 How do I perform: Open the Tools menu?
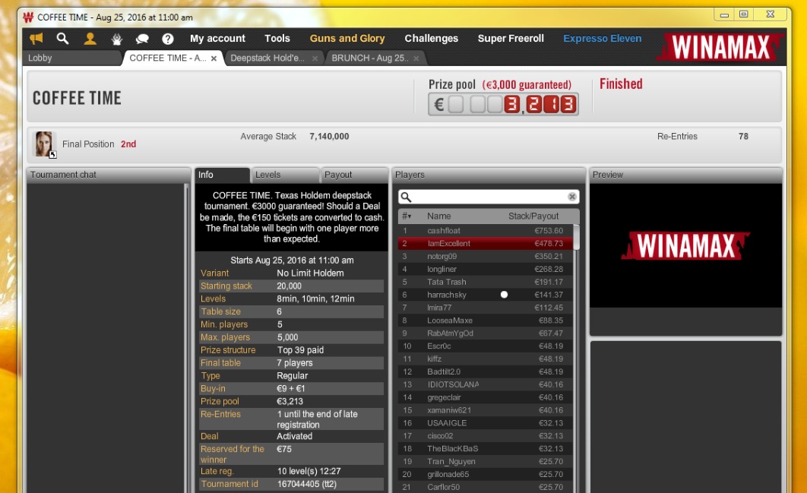pos(277,39)
